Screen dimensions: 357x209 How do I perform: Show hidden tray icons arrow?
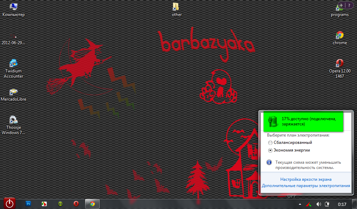tap(300, 204)
